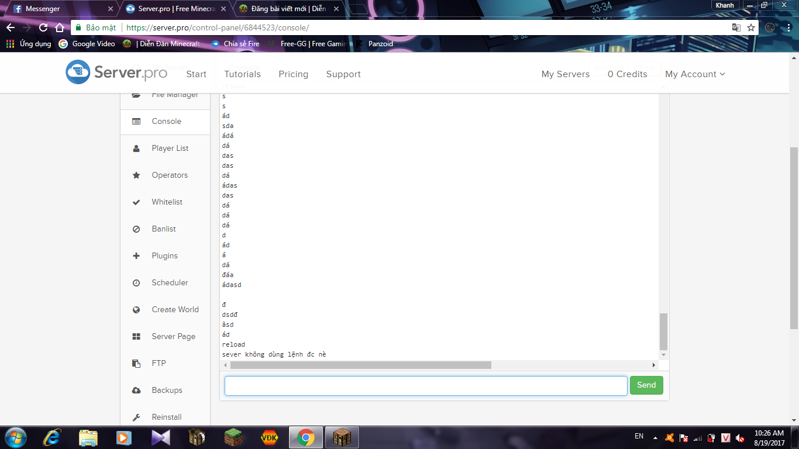Screen dimensions: 799x449
Task: Click the browser address bar URL
Action: tap(218, 27)
